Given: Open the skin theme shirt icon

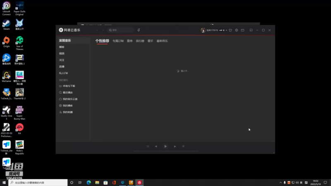Looking at the screenshot, I should coord(230,30).
